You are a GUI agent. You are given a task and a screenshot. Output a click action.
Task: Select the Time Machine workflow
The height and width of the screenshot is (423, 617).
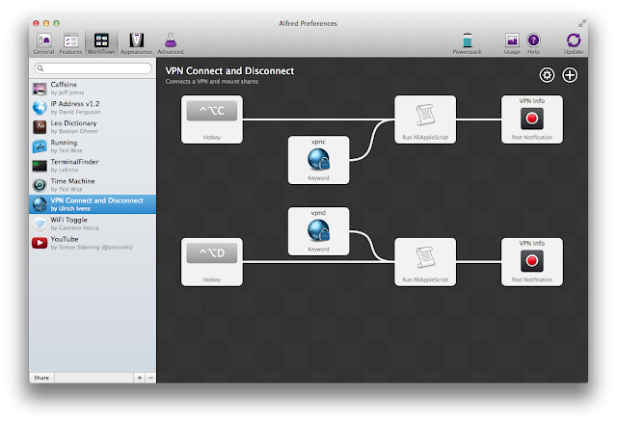(x=93, y=185)
